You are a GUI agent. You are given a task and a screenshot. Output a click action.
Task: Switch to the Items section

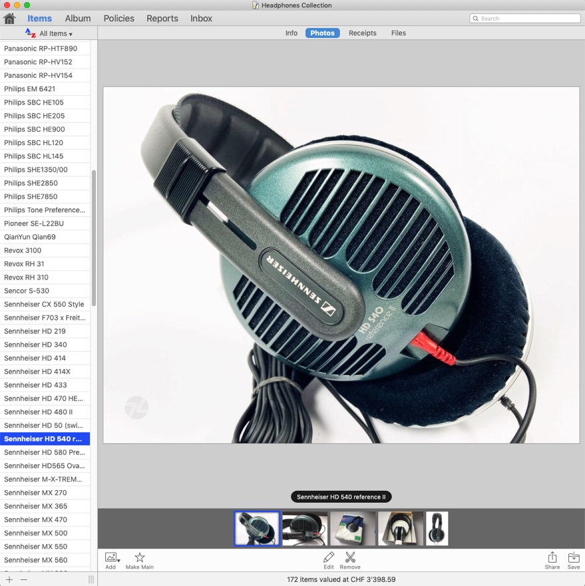point(40,19)
